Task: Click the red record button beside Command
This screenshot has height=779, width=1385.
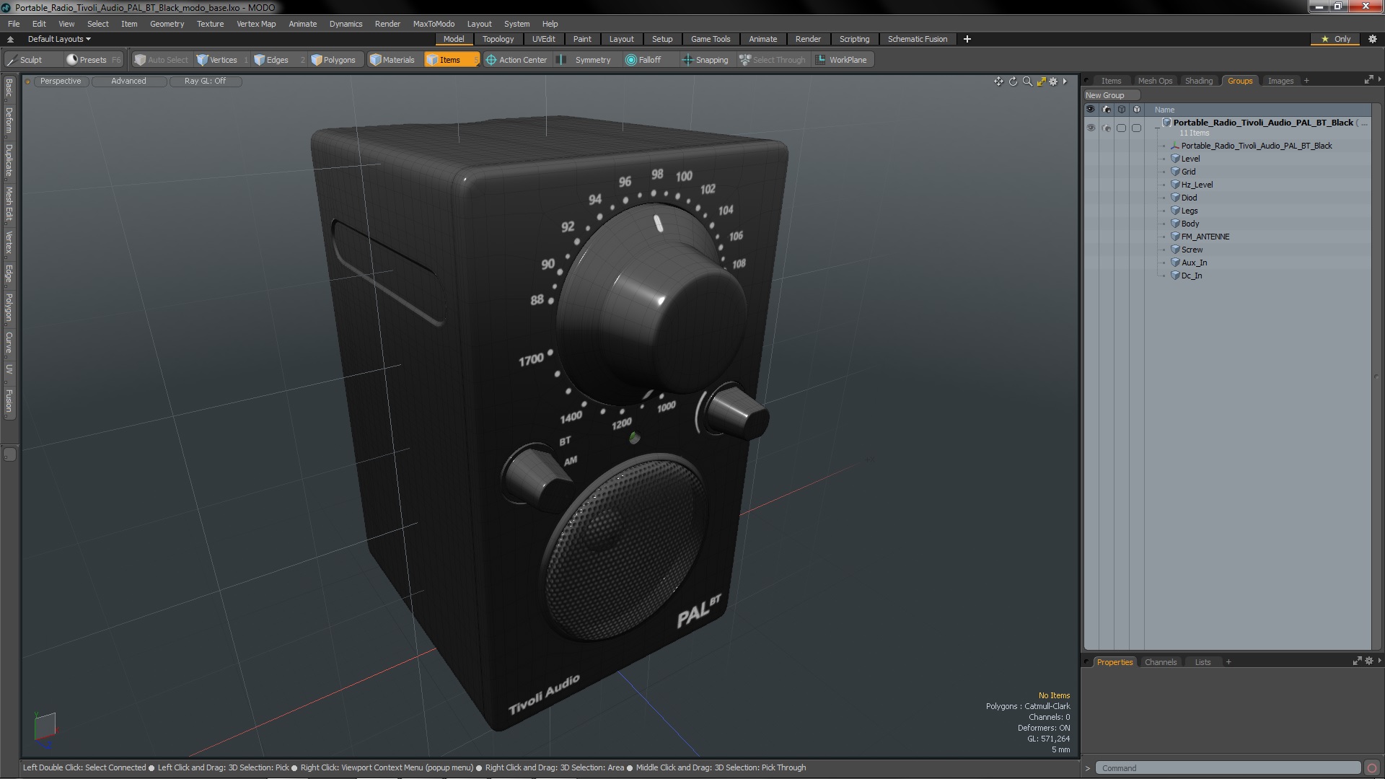Action: tap(1372, 768)
